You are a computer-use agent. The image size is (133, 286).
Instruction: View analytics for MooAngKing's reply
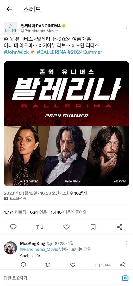(x=103, y=265)
